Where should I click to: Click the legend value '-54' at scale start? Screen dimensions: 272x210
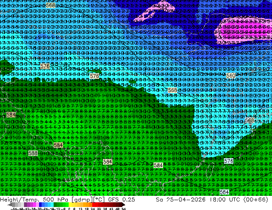click(14, 209)
